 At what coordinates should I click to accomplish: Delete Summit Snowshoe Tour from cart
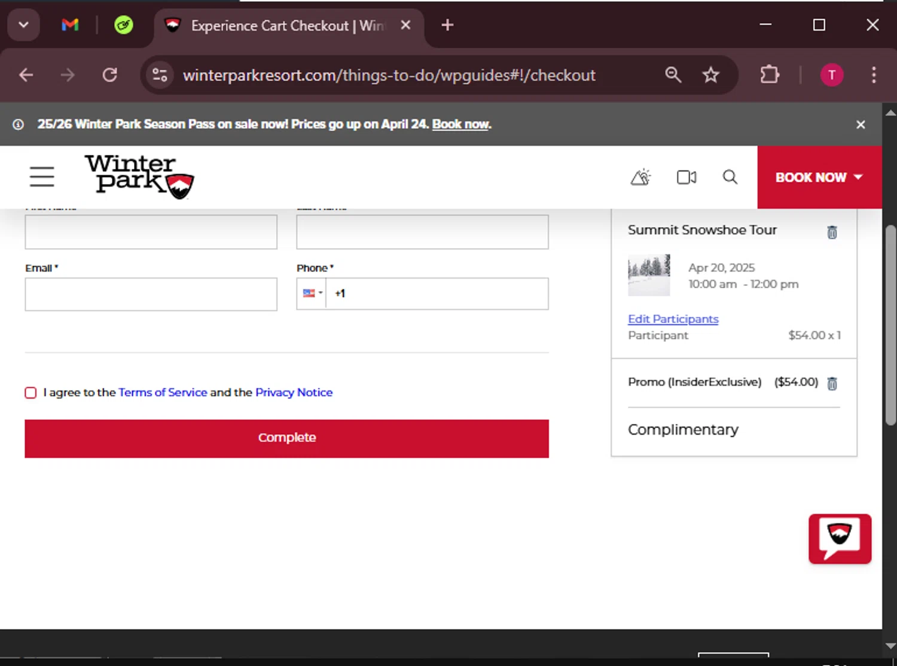832,232
